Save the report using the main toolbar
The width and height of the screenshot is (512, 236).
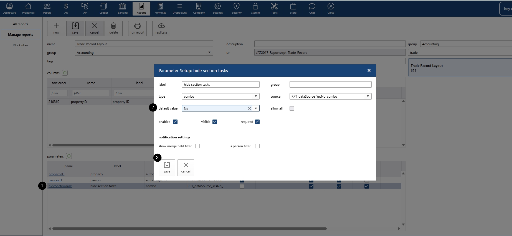coord(75,28)
